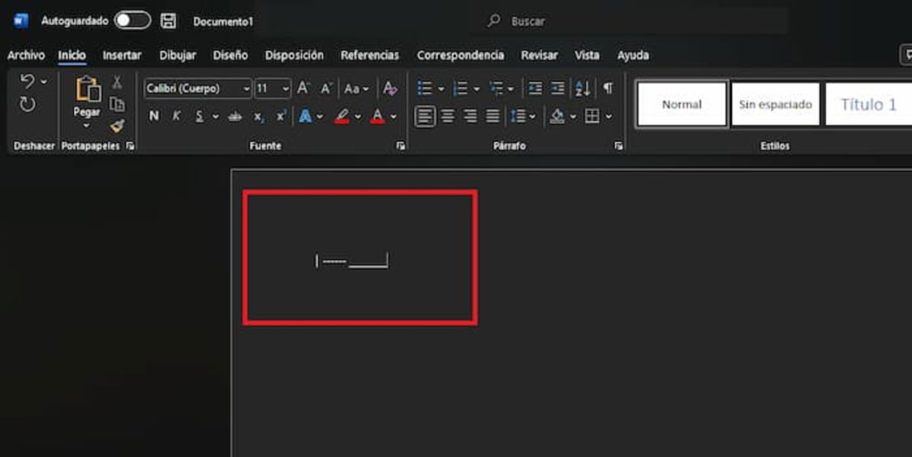Viewport: 912px width, 457px height.
Task: Switch to the Insertar ribbon tab
Action: [x=122, y=55]
